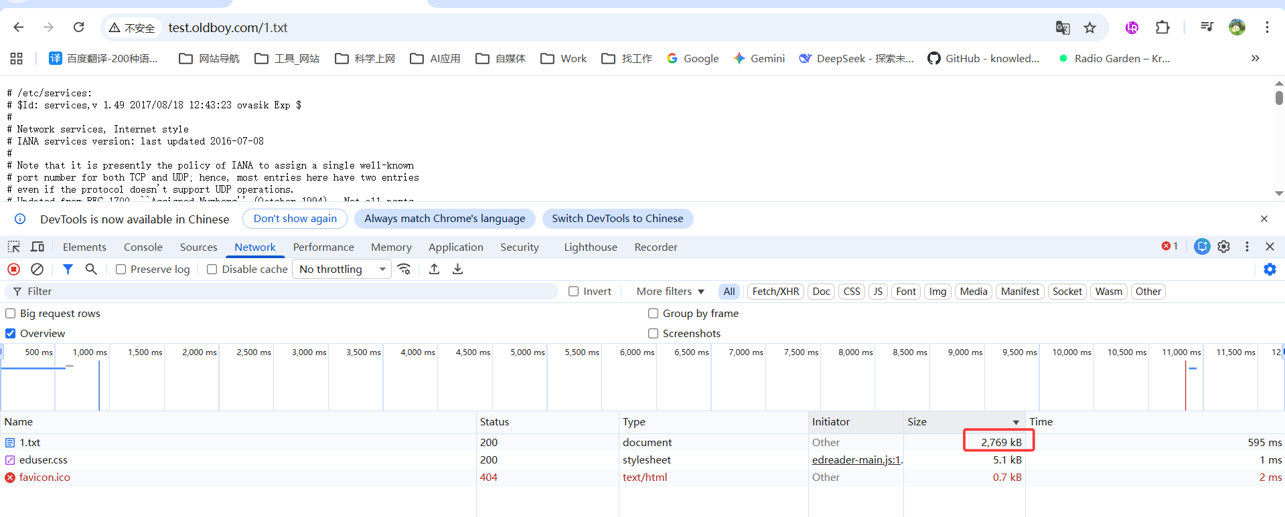The image size is (1285, 517).
Task: Open the Chrome three-dot menu
Action: tap(1267, 27)
